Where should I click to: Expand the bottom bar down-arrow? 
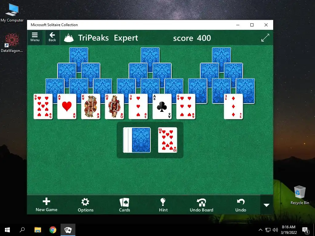267,205
